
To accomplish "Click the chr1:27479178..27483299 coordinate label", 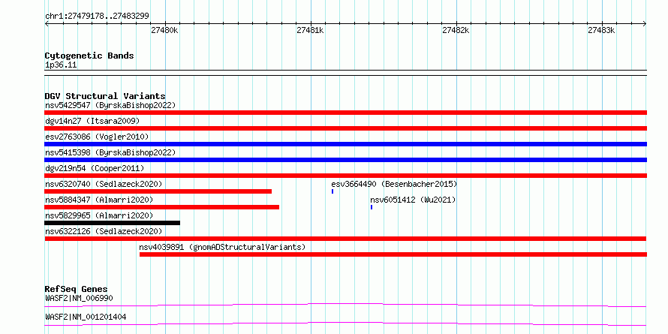I will (x=97, y=17).
